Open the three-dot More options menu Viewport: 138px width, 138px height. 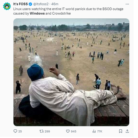tap(127, 4)
